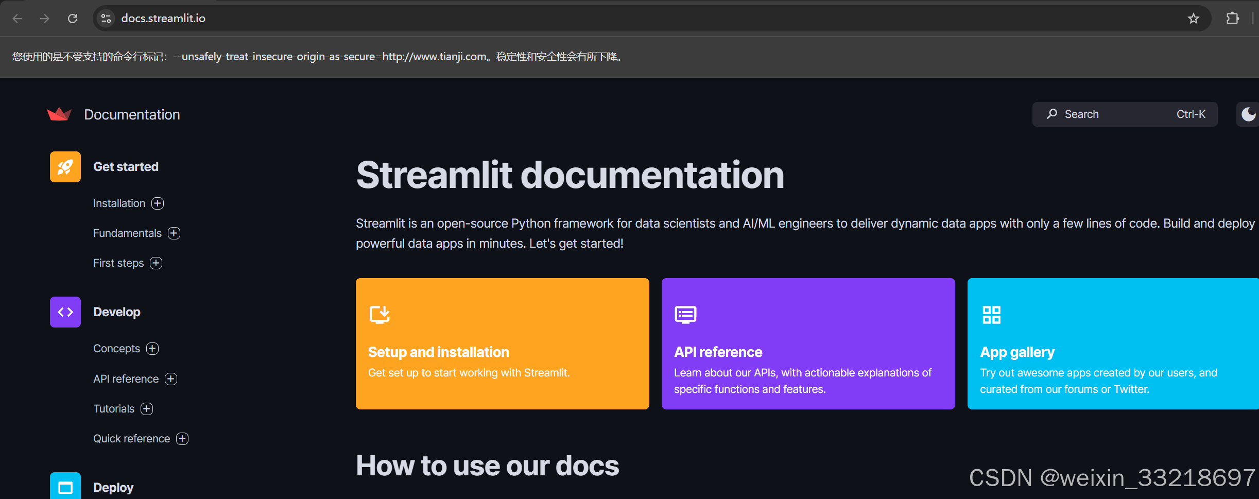Expand the First steps section
1259x499 pixels.
(156, 263)
